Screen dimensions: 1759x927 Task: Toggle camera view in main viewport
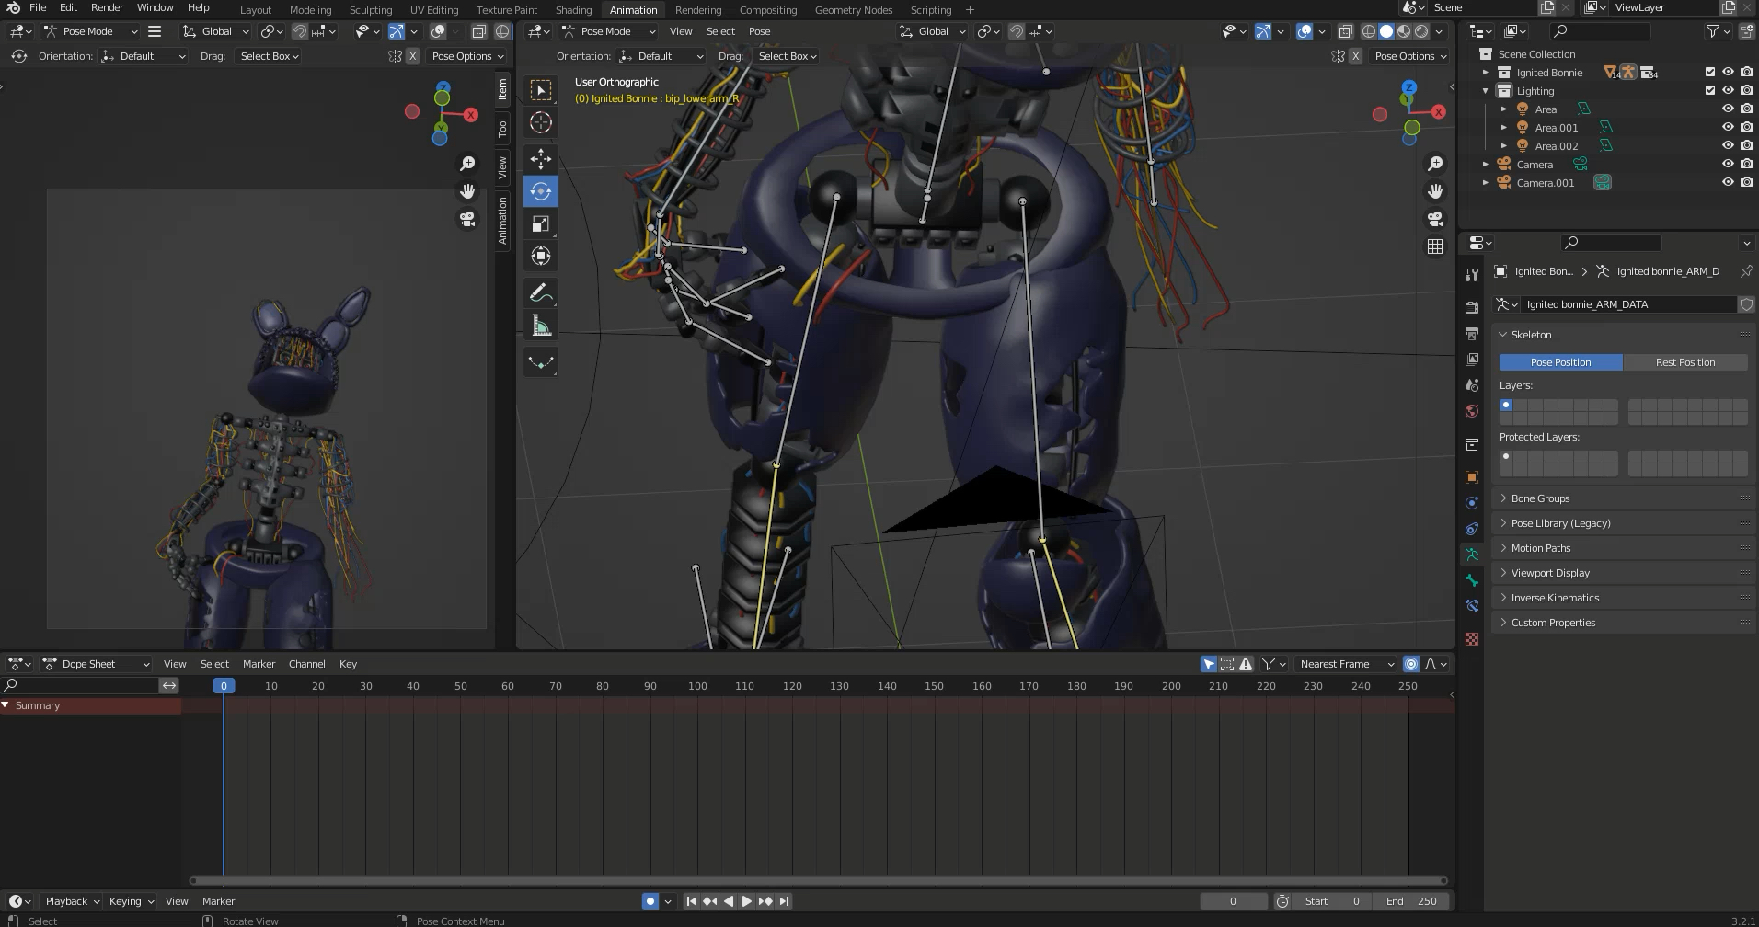pos(1435,219)
